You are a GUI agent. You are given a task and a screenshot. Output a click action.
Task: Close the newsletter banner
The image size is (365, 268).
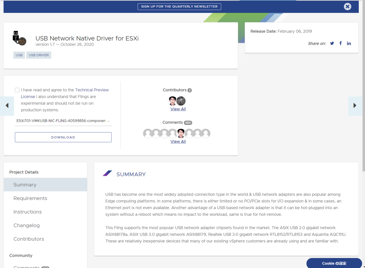click(x=347, y=6)
